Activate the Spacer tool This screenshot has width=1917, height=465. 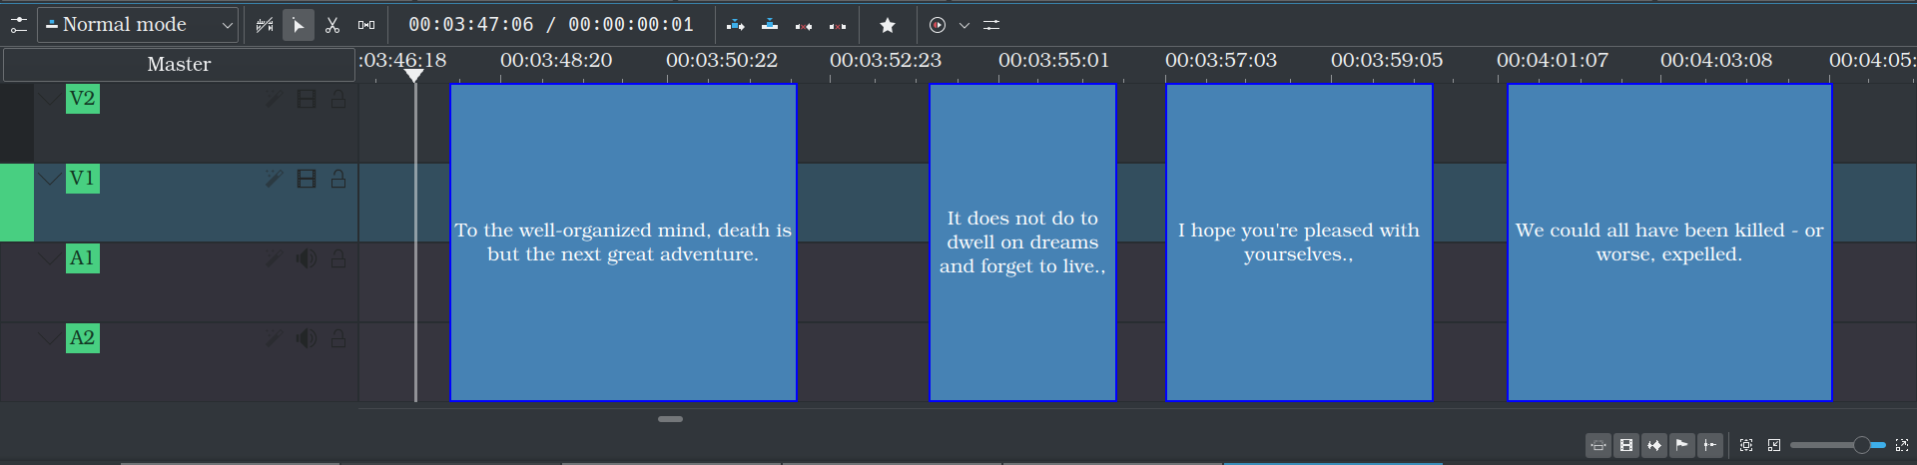(366, 25)
